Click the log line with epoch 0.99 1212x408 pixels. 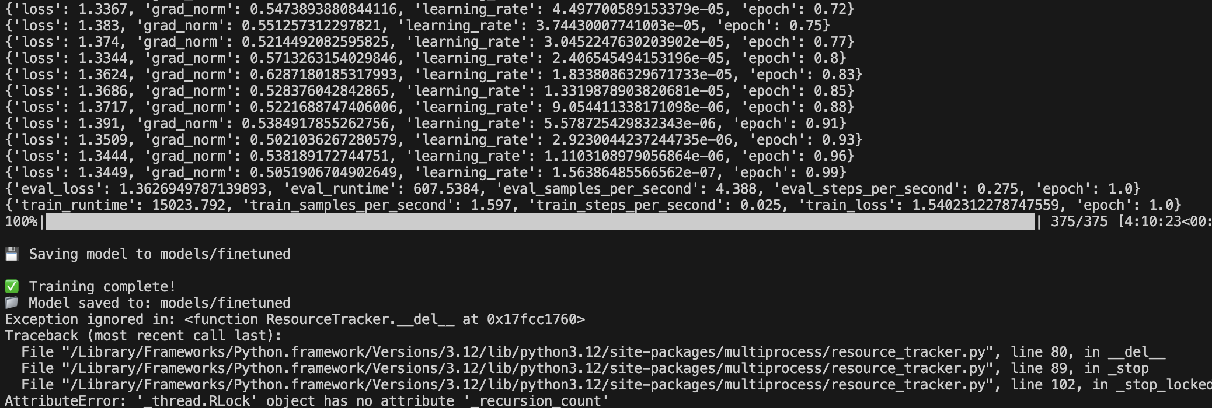426,173
